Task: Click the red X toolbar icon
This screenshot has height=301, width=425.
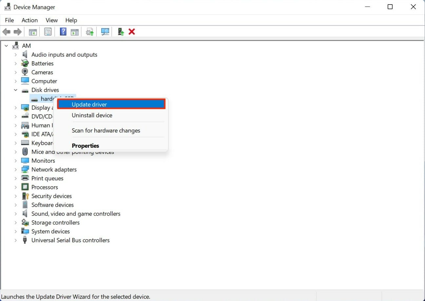Action: [132, 32]
